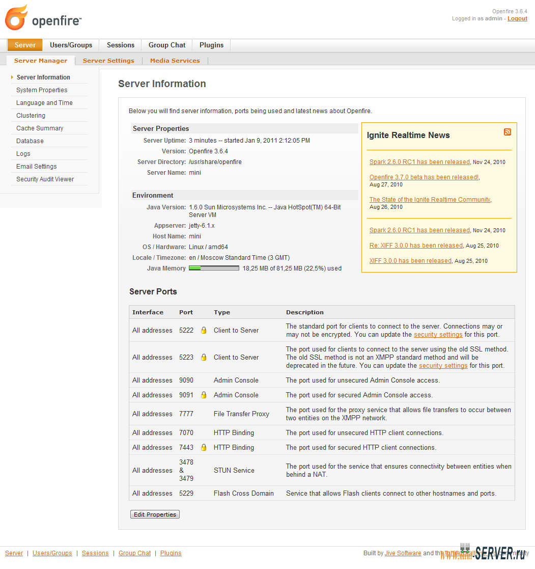The height and width of the screenshot is (569, 535).
Task: Click the lock icon on port 5223 row
Action: (x=204, y=358)
